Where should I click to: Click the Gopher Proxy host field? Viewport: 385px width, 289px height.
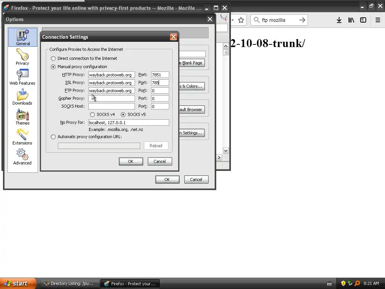click(111, 98)
